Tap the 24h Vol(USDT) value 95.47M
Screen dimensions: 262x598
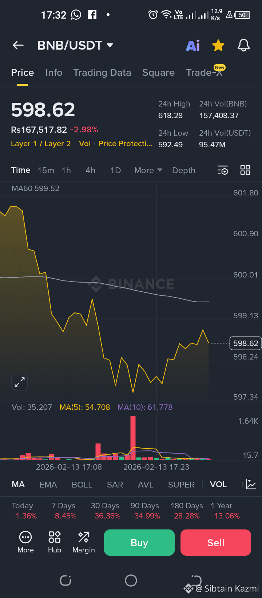tap(212, 145)
